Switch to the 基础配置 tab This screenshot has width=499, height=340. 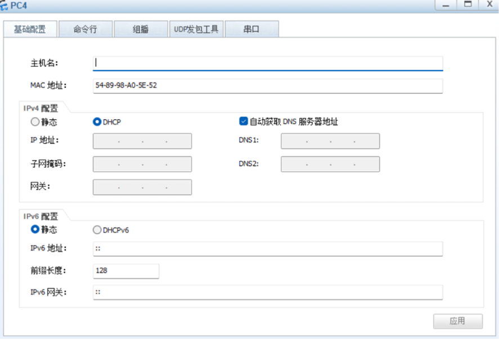point(30,29)
